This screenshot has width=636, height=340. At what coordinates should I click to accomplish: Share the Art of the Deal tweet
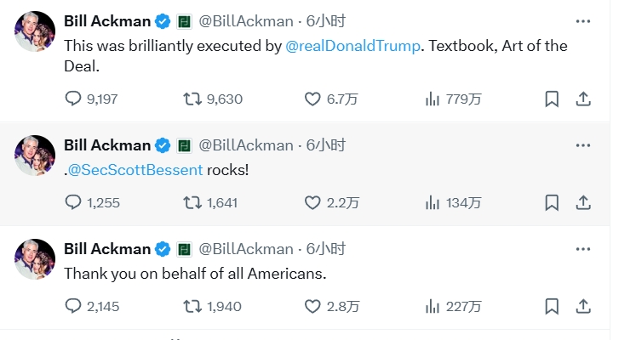click(x=583, y=99)
